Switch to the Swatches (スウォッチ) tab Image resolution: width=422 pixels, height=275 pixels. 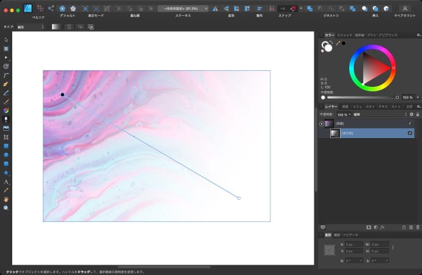[344, 35]
